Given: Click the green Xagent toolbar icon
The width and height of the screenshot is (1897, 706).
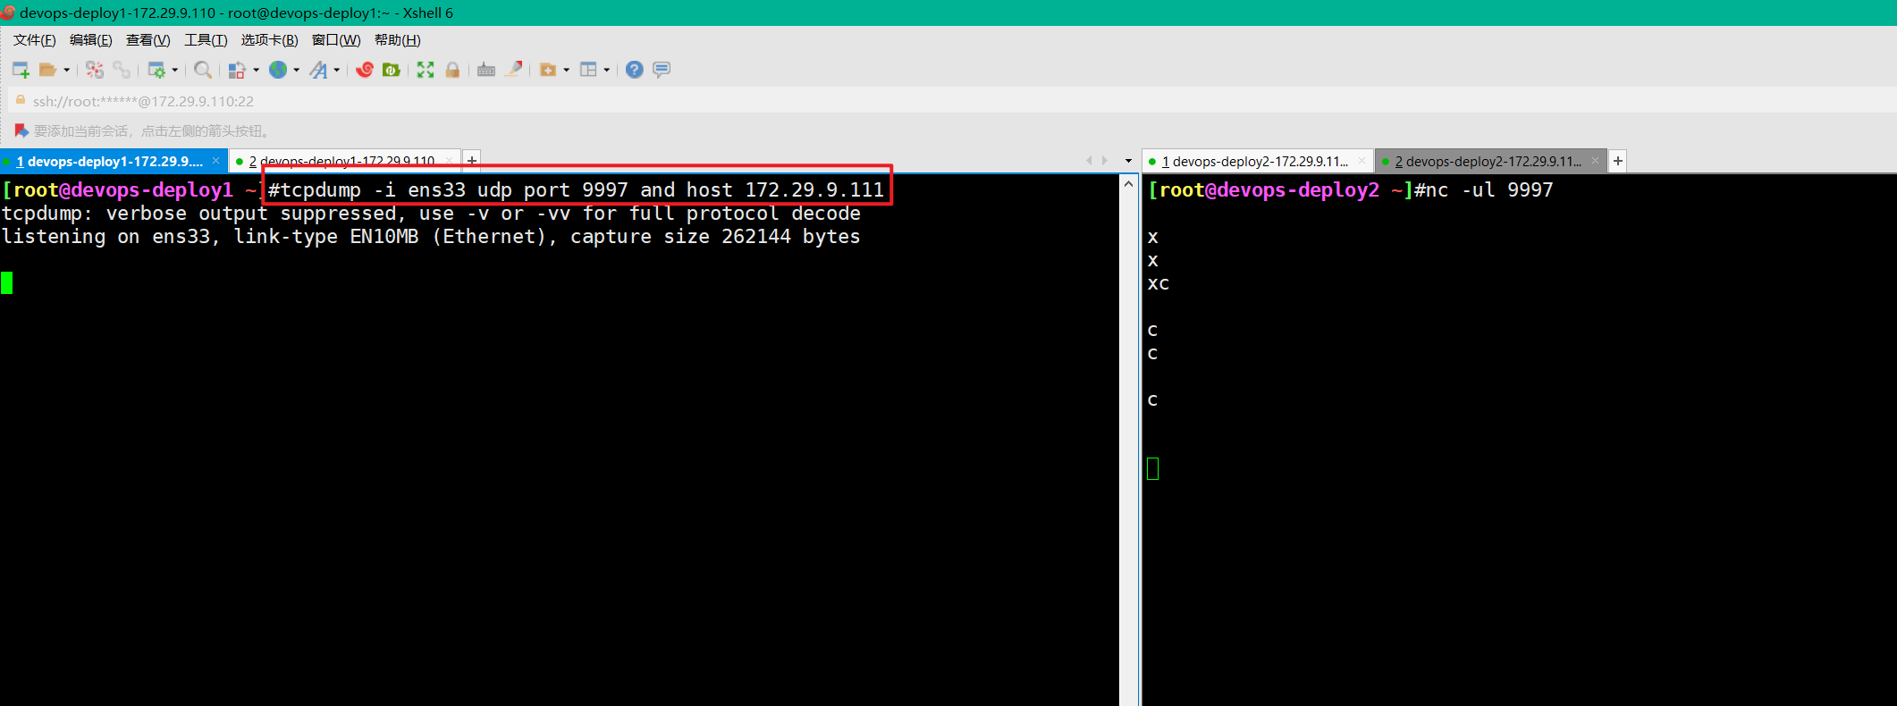Looking at the screenshot, I should 391,70.
